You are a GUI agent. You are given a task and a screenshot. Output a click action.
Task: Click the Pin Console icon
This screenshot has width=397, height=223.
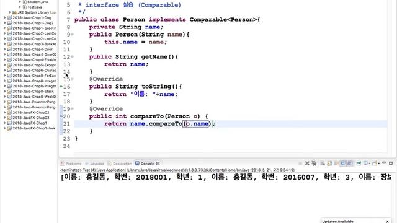(x=359, y=164)
